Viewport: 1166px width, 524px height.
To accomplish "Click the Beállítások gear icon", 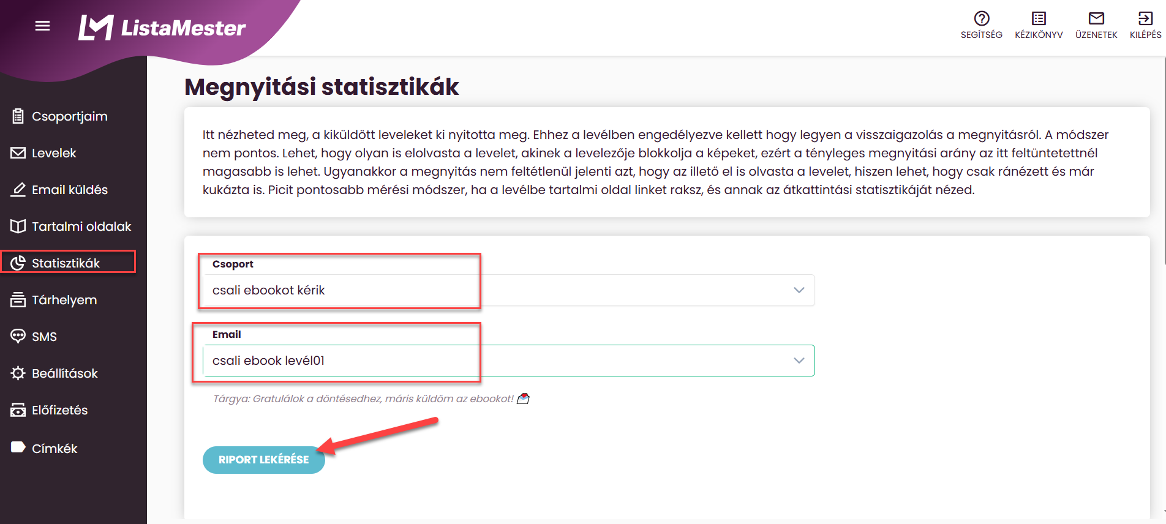I will point(18,373).
